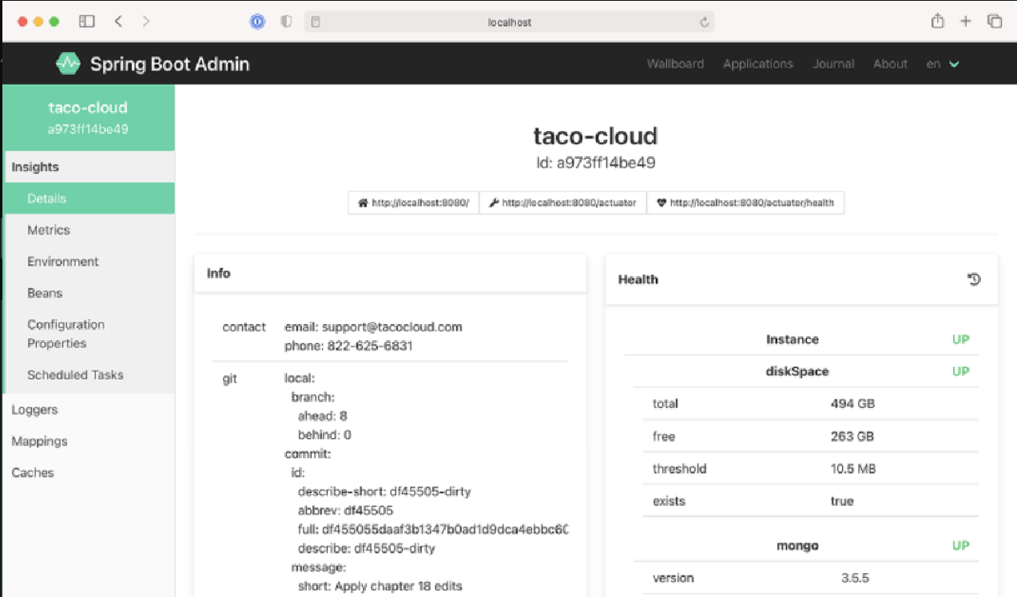Toggle the Safari sidebar button
This screenshot has height=597, width=1017.
point(87,22)
